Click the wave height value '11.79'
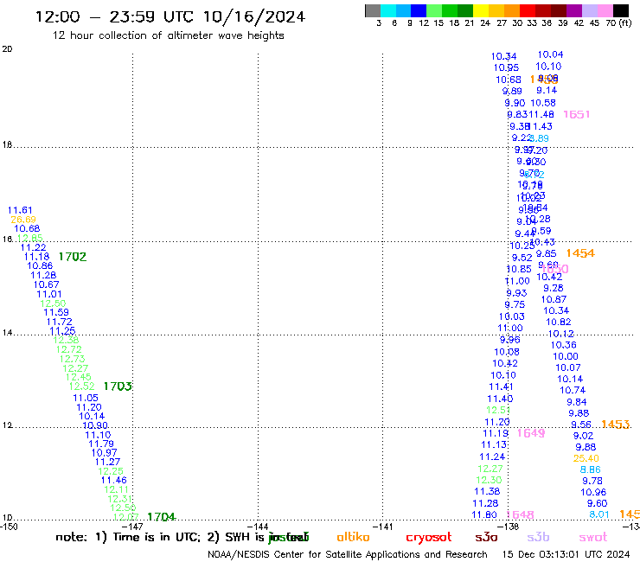Screen dimensions: 640x562 [101, 444]
